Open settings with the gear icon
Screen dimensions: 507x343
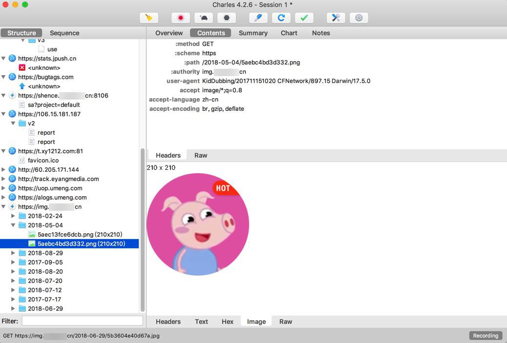click(359, 18)
